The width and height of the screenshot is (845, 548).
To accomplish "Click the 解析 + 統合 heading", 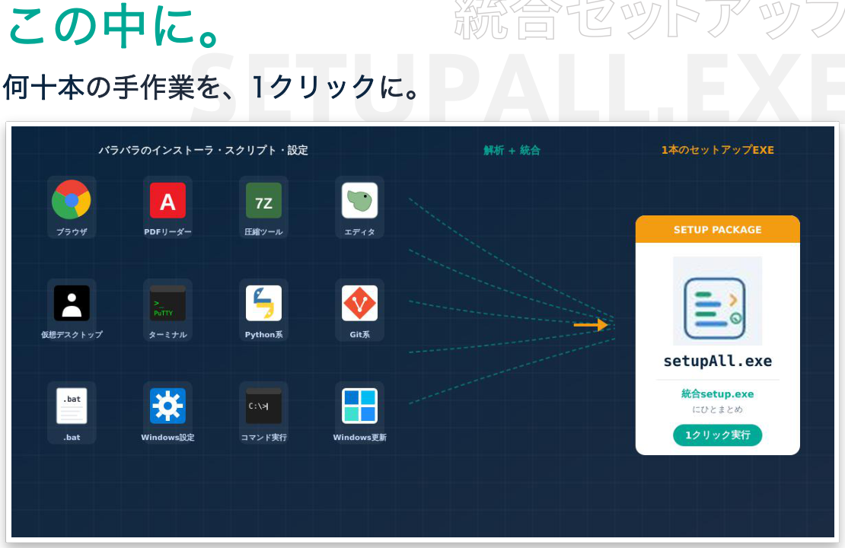I will coord(512,151).
